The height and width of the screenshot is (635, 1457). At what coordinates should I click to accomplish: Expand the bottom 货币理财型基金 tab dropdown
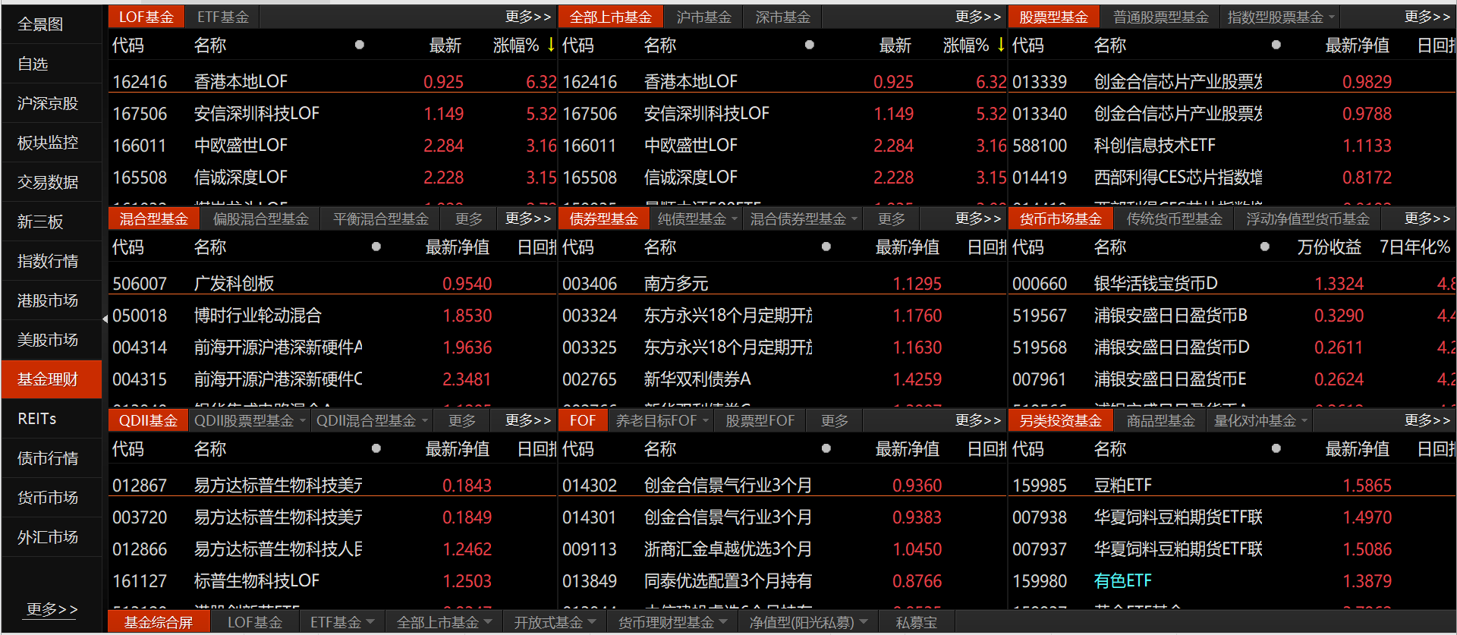pyautogui.click(x=723, y=622)
